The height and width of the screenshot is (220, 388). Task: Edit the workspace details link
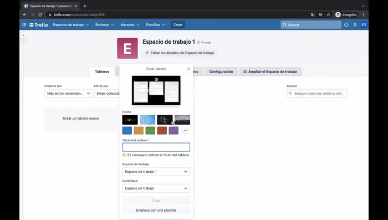(180, 53)
